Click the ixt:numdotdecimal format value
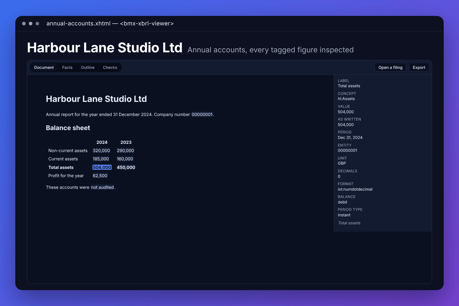Image resolution: width=459 pixels, height=306 pixels. click(x=355, y=189)
